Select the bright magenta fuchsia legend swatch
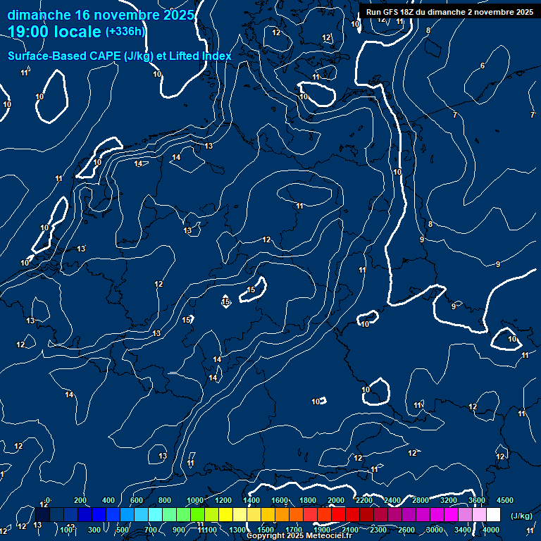This screenshot has height=541, width=541. coord(452,514)
